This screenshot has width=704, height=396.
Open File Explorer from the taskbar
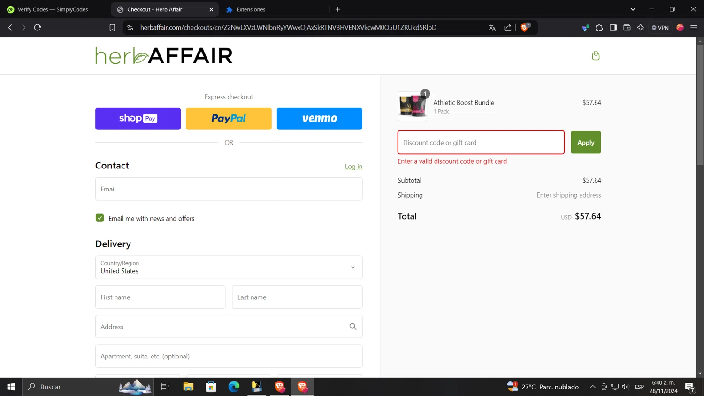pyautogui.click(x=188, y=387)
